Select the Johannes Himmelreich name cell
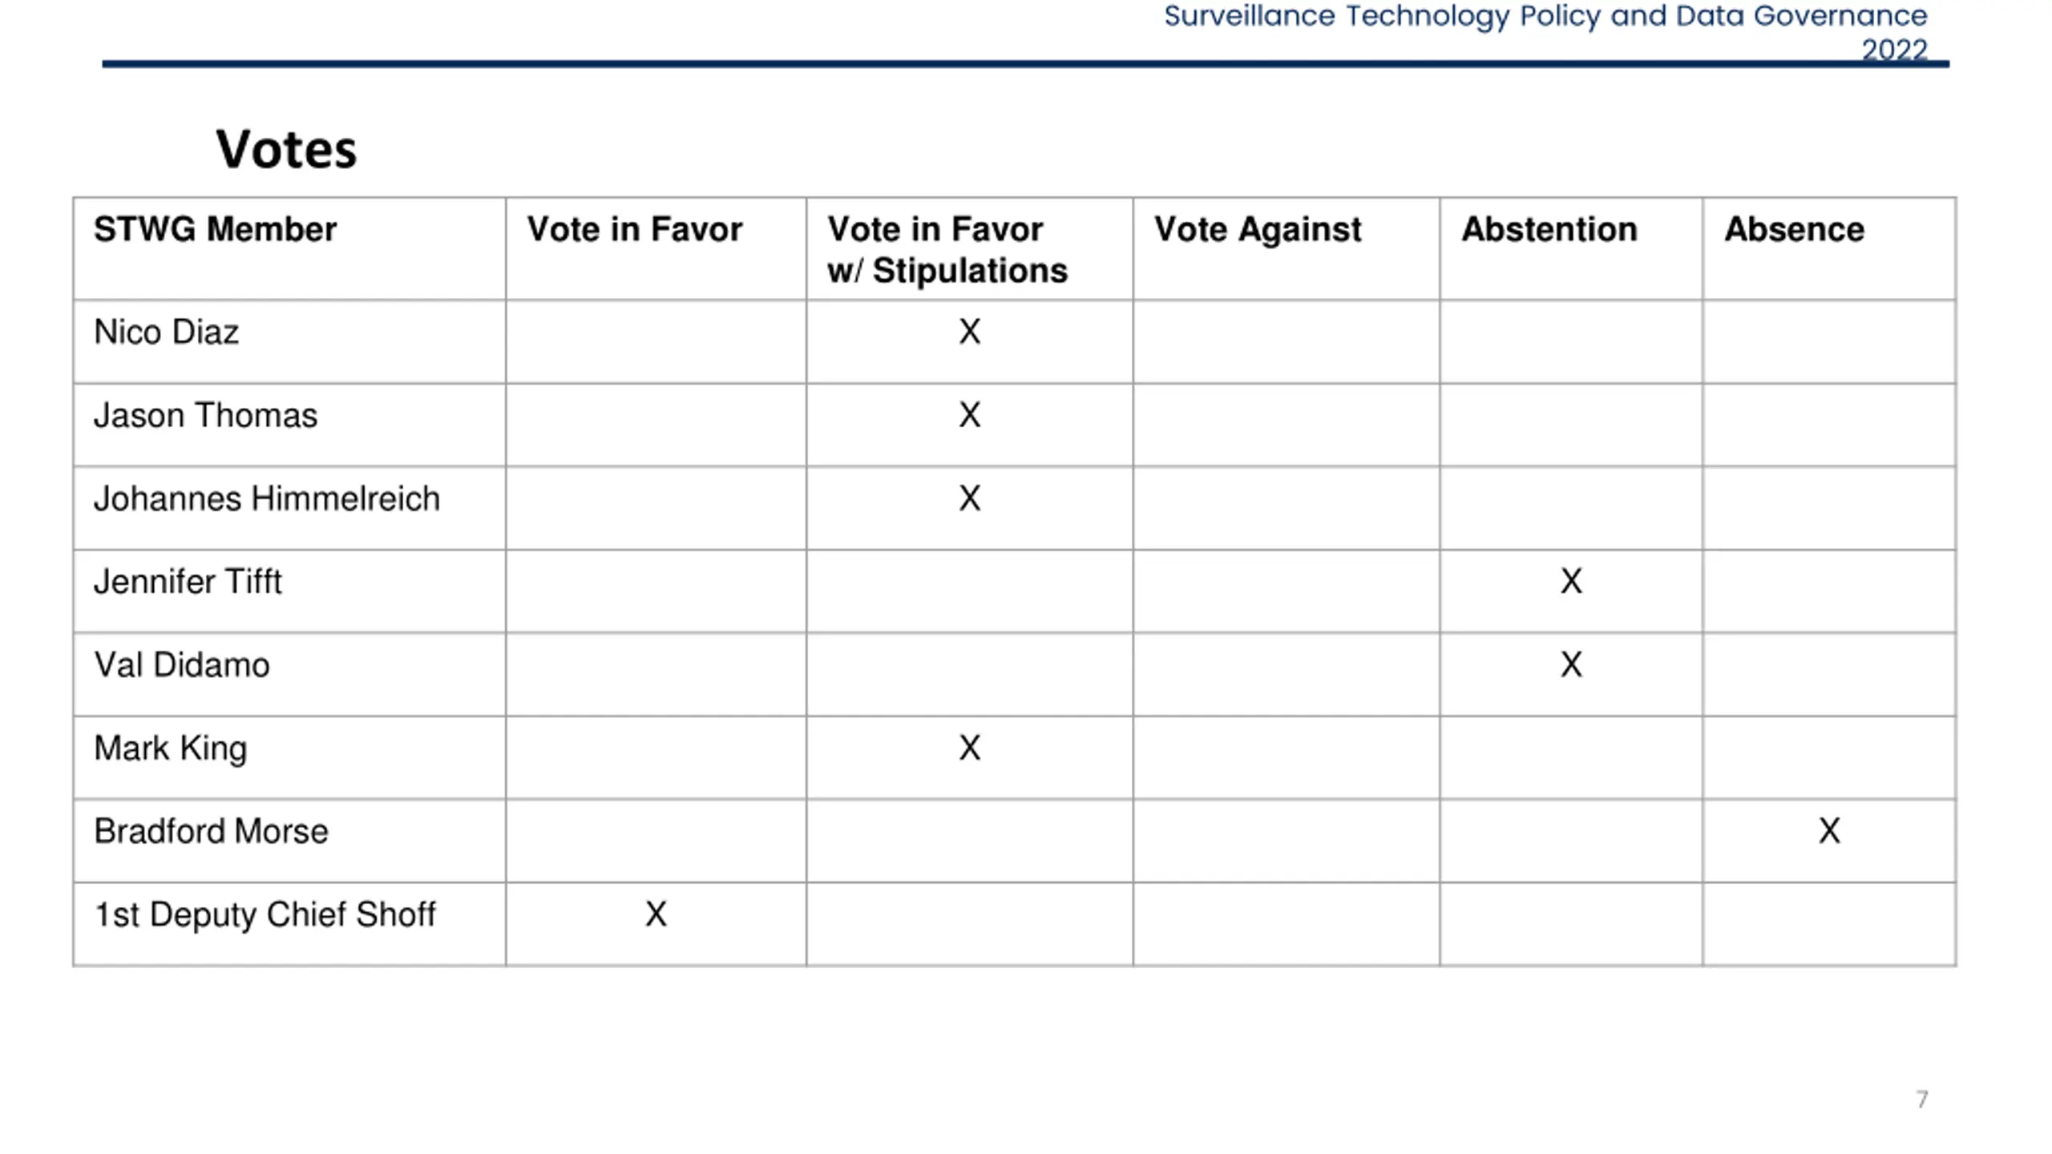2052x1154 pixels. [x=289, y=508]
